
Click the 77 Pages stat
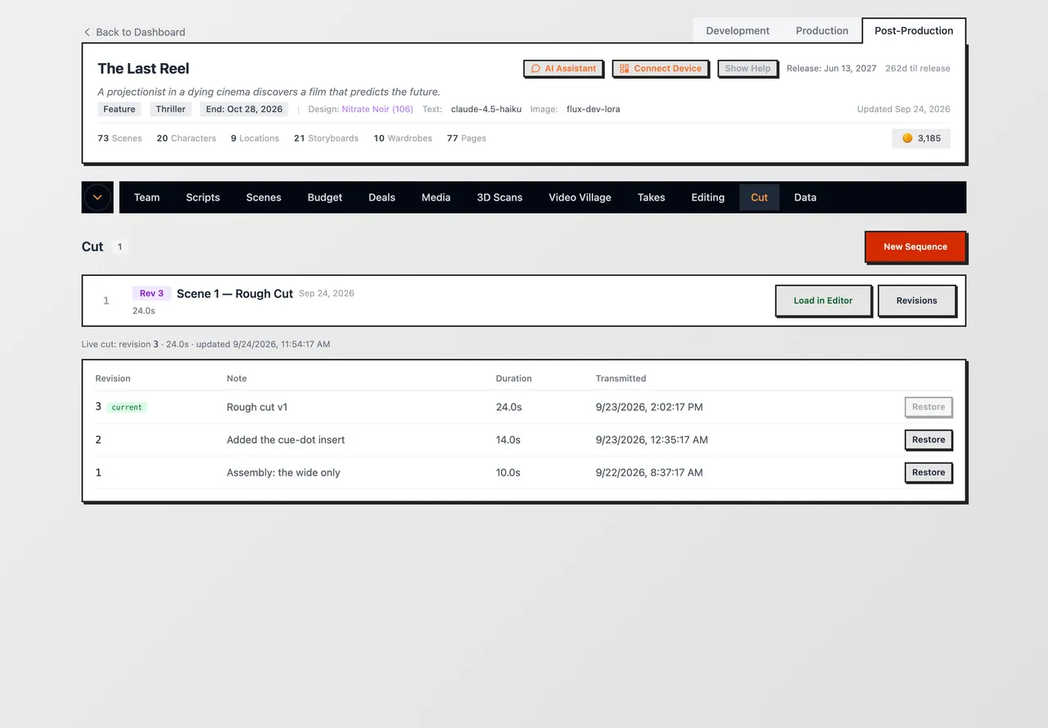pos(467,138)
